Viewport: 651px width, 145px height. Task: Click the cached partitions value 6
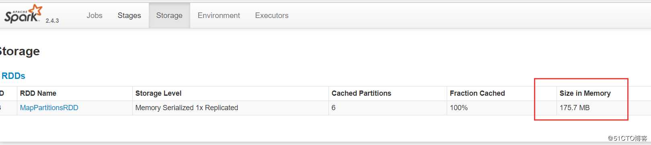(x=388, y=108)
